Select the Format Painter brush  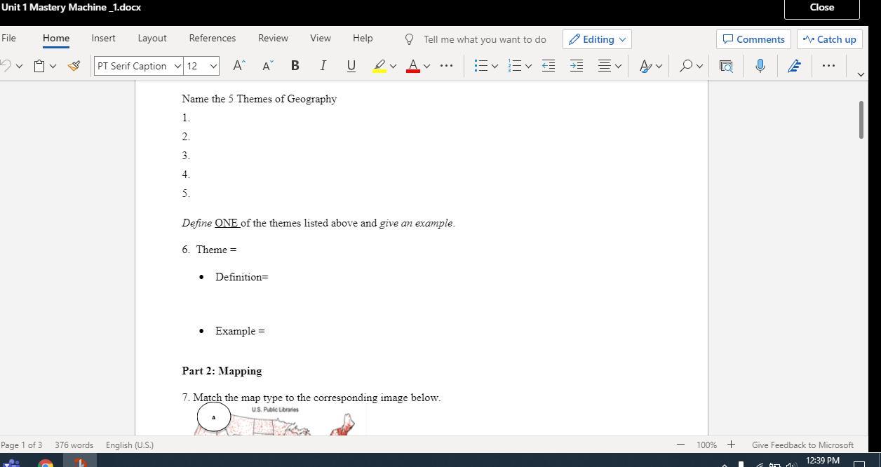click(74, 66)
